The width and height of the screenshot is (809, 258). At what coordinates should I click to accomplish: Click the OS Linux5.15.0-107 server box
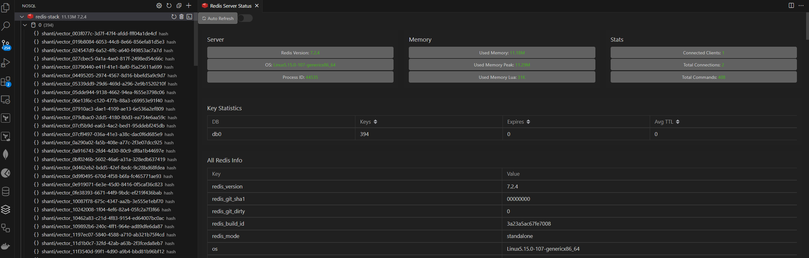pyautogui.click(x=300, y=65)
